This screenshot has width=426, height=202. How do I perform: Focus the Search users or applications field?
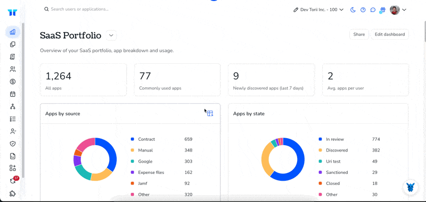click(79, 9)
